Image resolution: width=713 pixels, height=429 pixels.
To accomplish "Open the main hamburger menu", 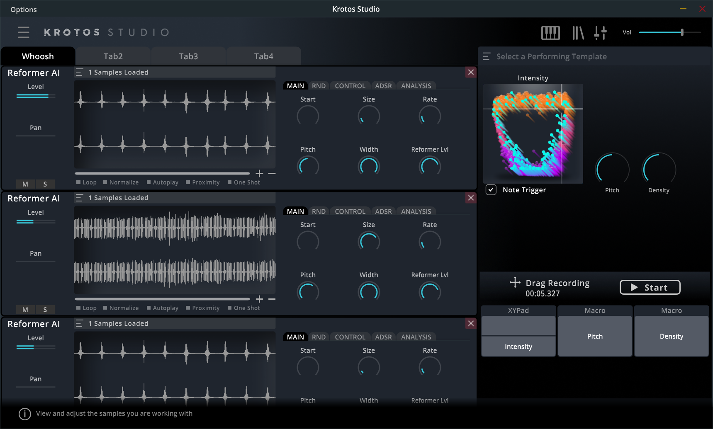I will 24,32.
